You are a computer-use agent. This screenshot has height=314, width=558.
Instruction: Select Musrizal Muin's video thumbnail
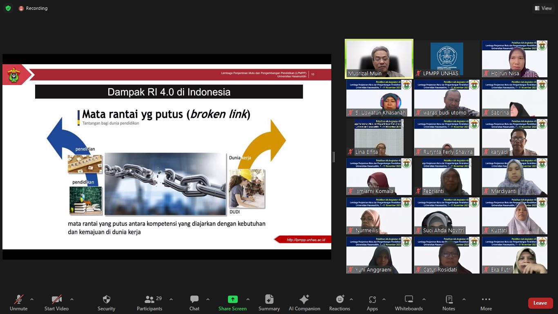point(379,58)
